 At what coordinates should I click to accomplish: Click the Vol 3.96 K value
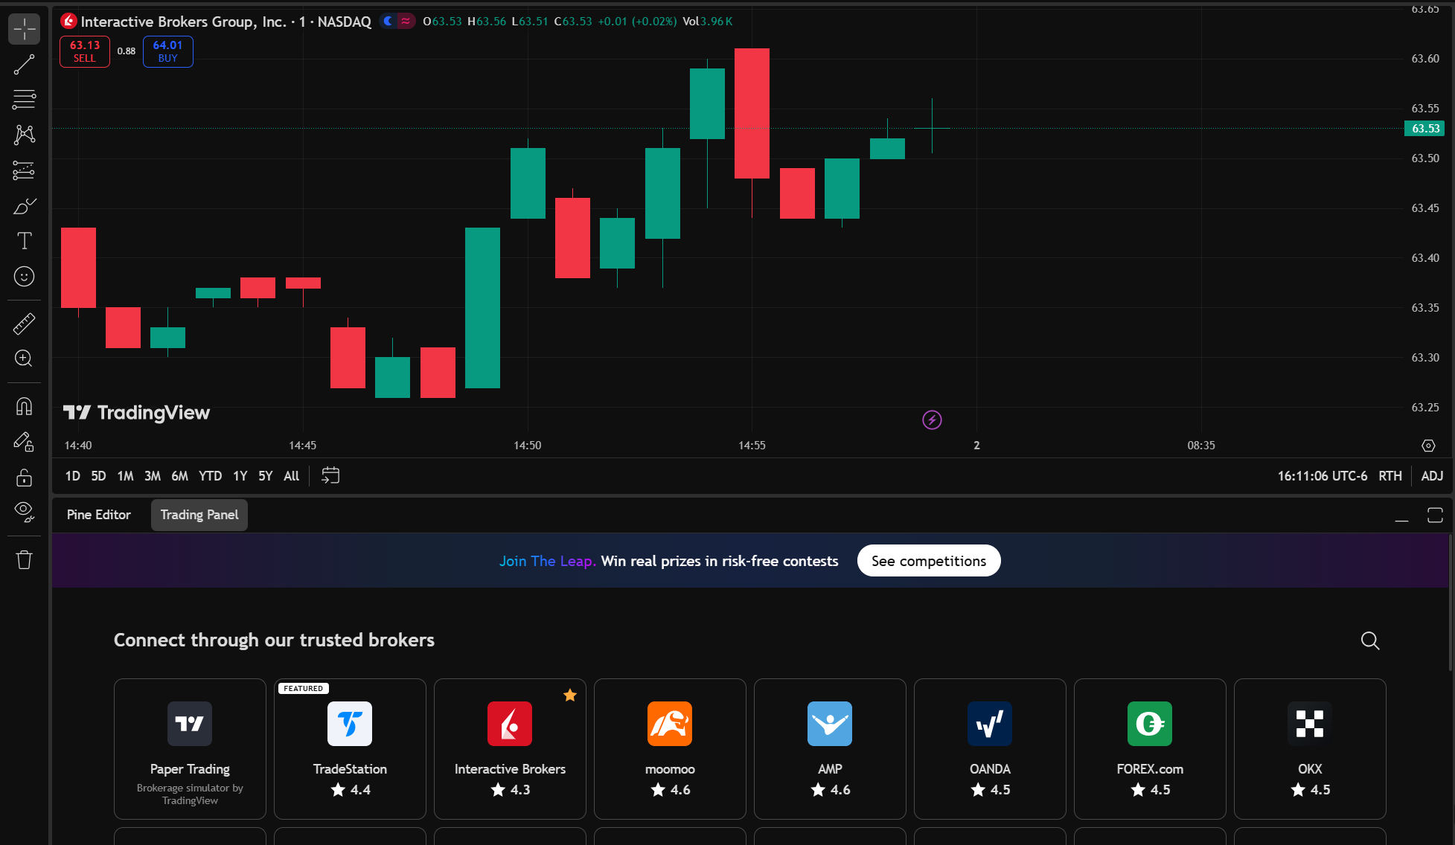(708, 22)
